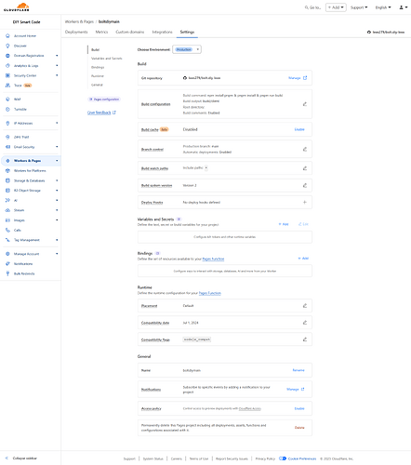Click the Go to search field
411x465 pixels.
tap(312, 7)
